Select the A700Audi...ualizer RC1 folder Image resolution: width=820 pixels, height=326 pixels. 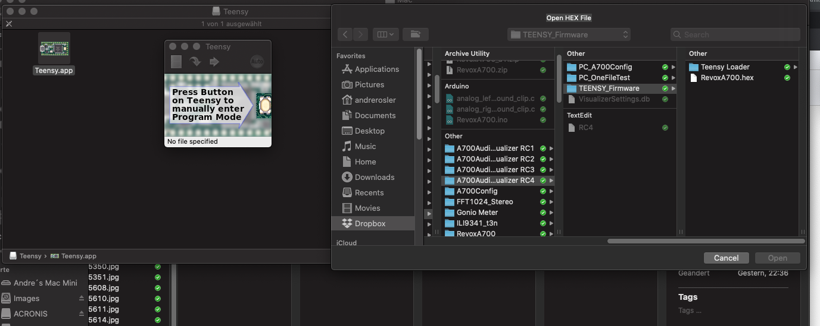coord(497,148)
